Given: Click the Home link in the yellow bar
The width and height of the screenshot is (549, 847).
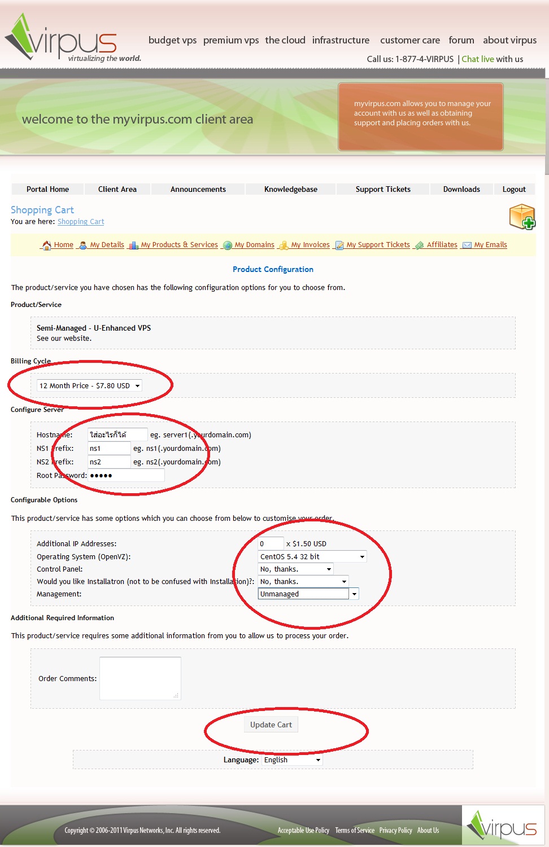Looking at the screenshot, I should pyautogui.click(x=64, y=245).
